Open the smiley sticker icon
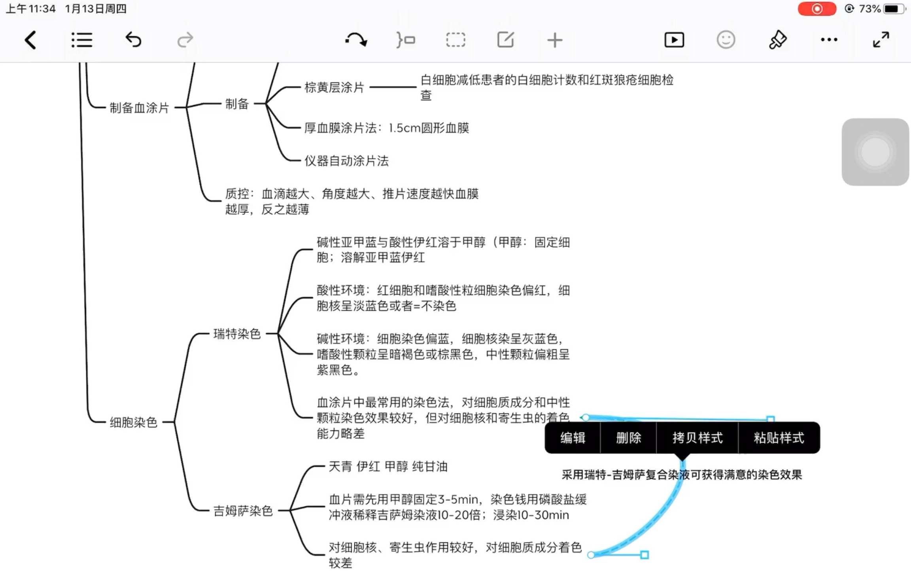 (x=726, y=40)
